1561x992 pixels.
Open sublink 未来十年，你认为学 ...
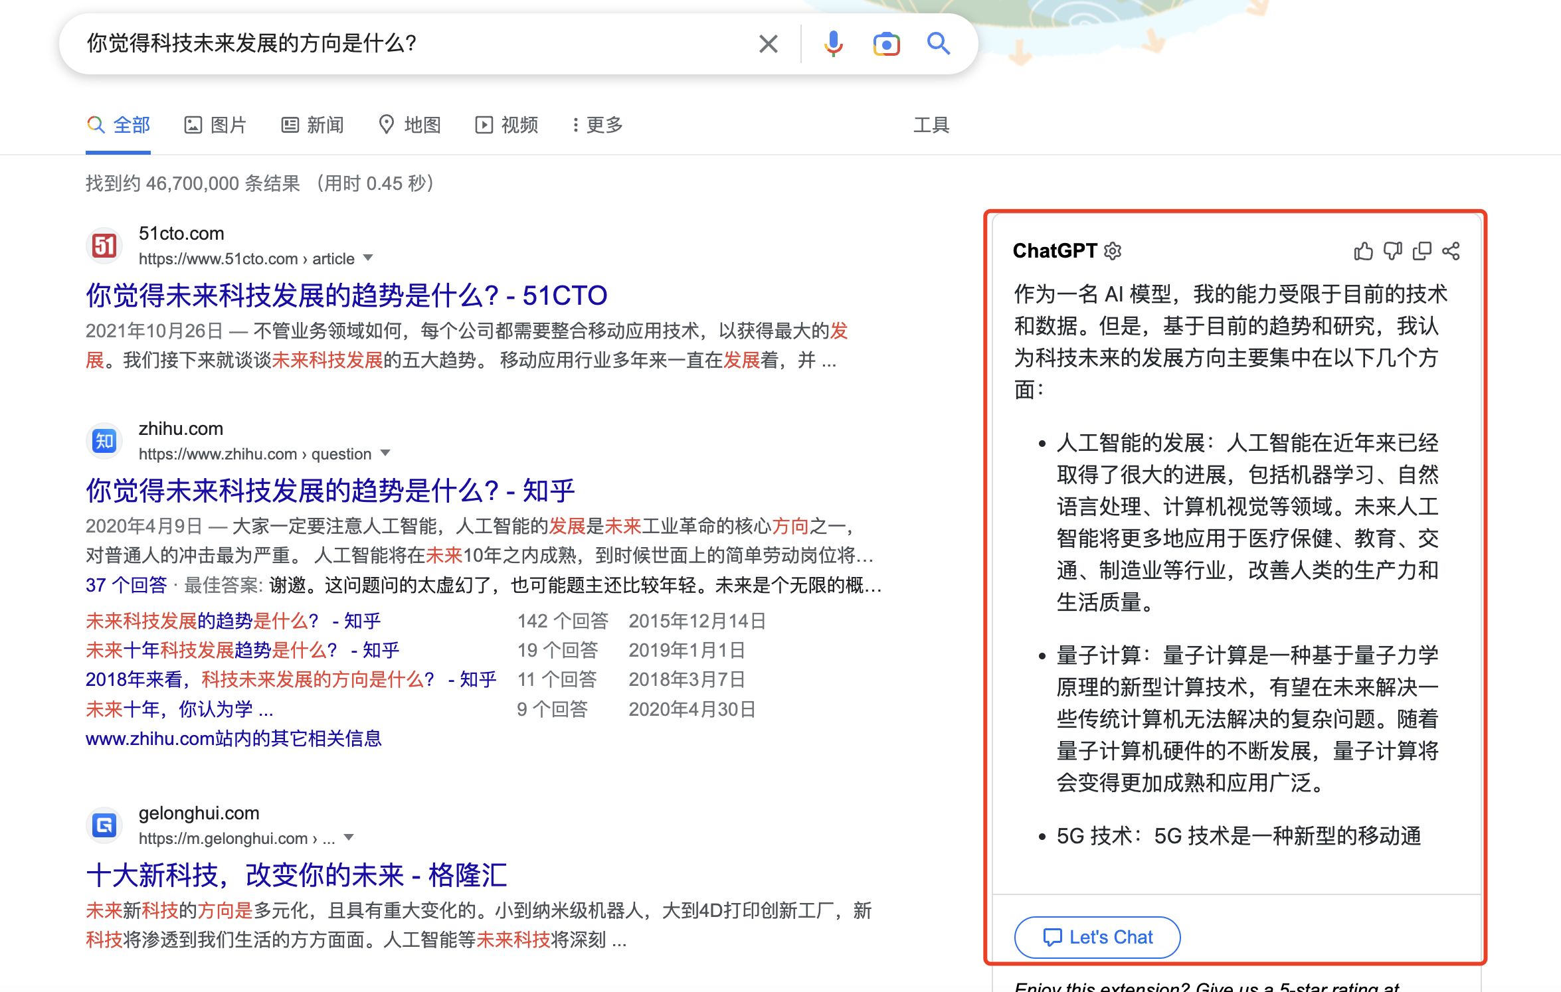(x=179, y=709)
